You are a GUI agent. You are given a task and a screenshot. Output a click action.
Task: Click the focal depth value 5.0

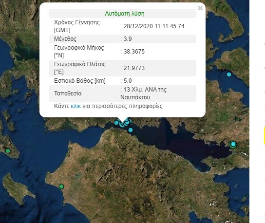(128, 81)
